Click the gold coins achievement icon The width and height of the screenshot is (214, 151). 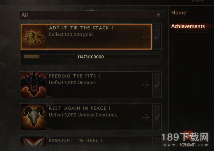pyautogui.click(x=34, y=36)
